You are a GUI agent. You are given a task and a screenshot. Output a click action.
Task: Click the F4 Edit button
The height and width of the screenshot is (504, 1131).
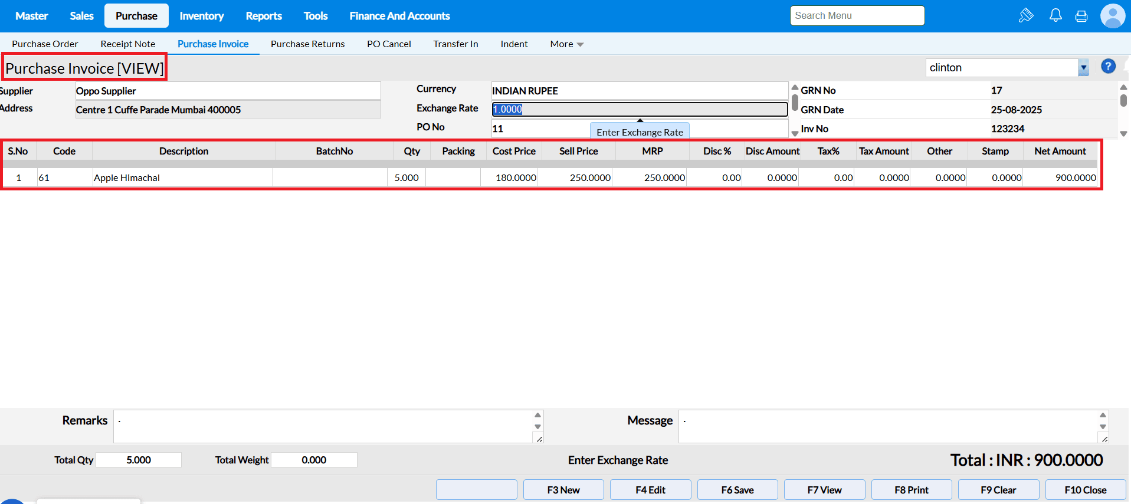(650, 490)
